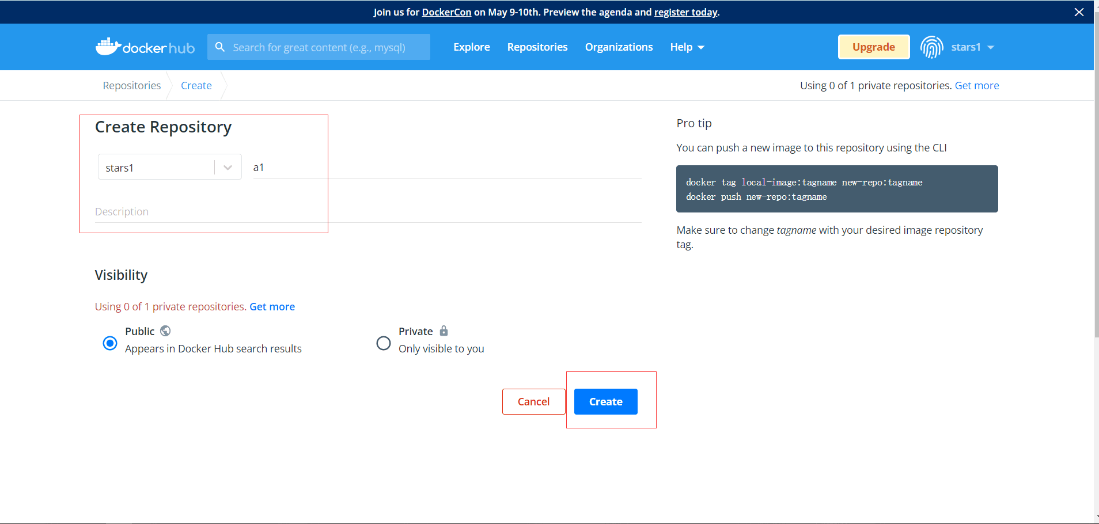The width and height of the screenshot is (1099, 524).
Task: Click 'Only visible to you' text
Action: pos(441,349)
